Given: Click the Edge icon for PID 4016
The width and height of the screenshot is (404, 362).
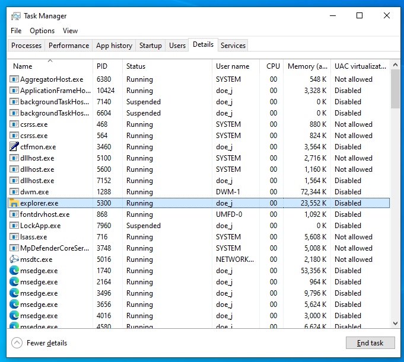Looking at the screenshot, I should (14, 315).
